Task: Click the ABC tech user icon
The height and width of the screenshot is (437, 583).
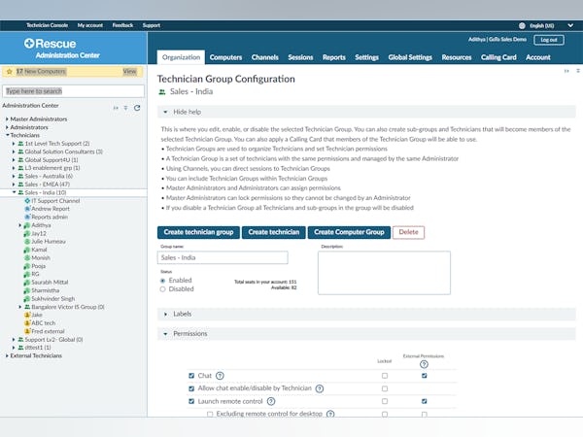Action: (27, 323)
